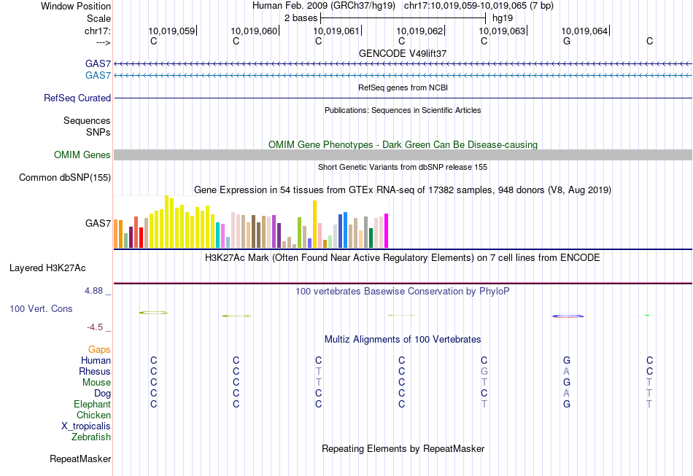Click the Chicken alignment row label
Image resolution: width=693 pixels, height=476 pixels.
point(93,415)
